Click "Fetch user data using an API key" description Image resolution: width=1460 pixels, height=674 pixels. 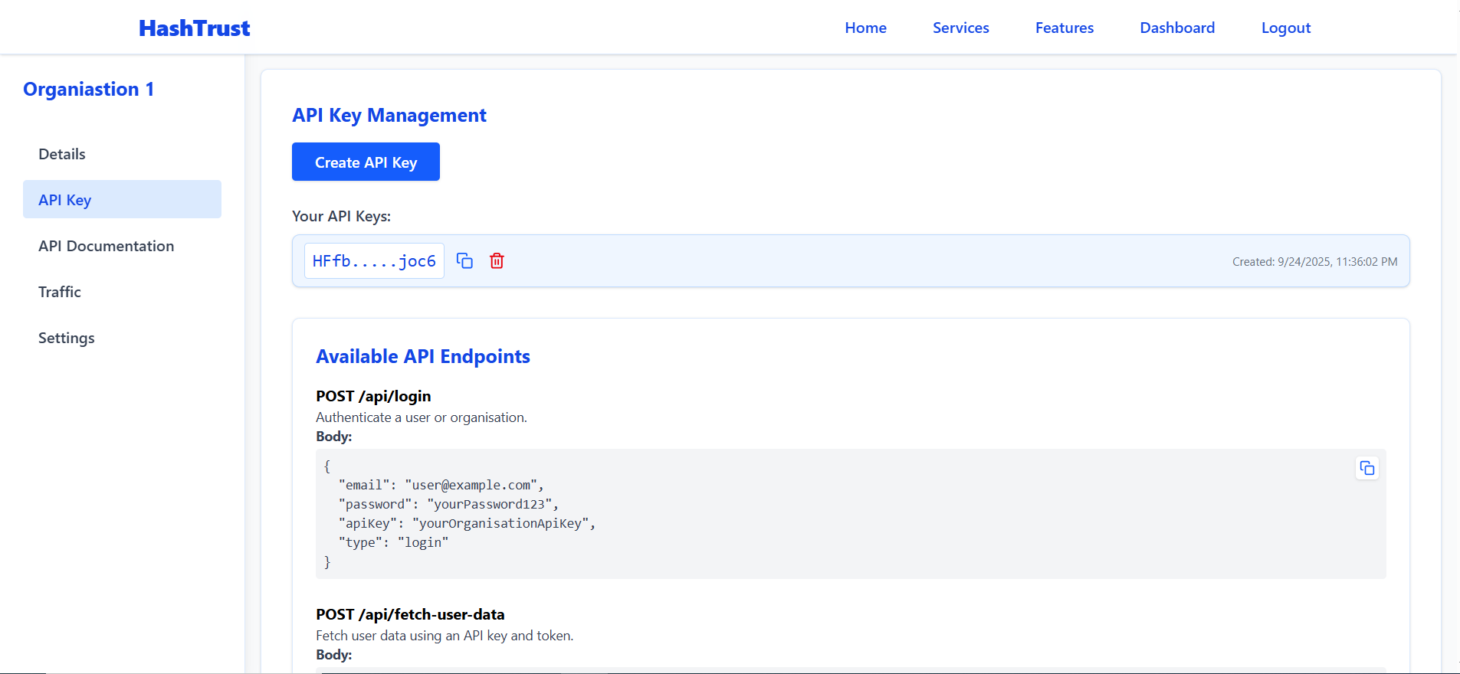pyautogui.click(x=445, y=636)
